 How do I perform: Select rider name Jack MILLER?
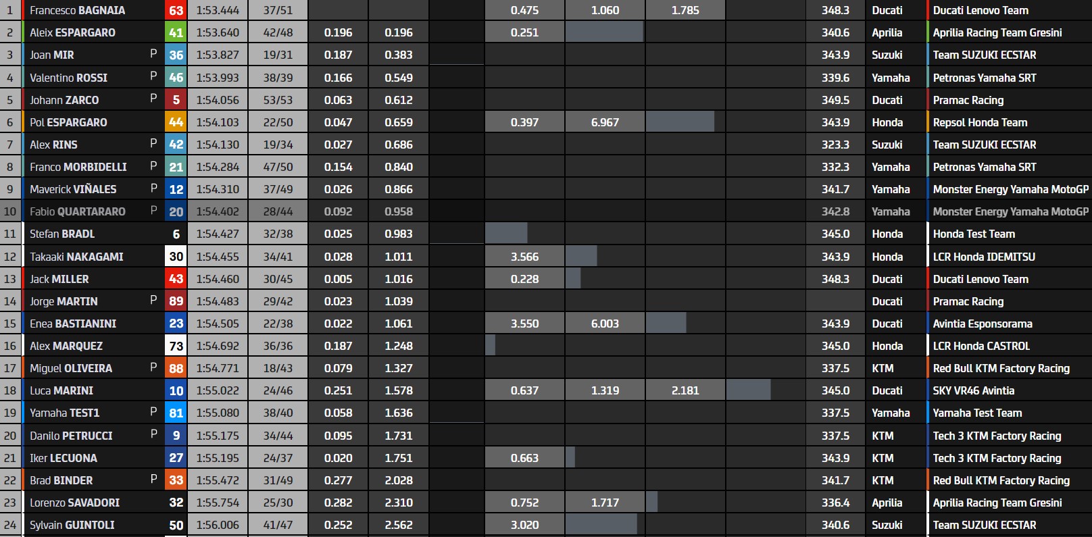click(59, 279)
